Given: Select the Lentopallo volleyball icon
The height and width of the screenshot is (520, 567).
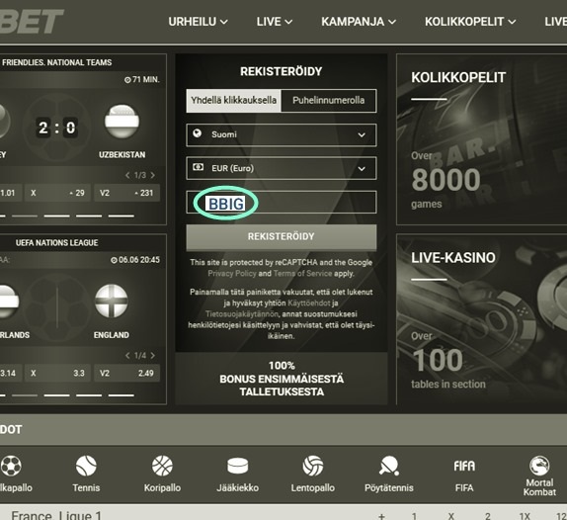Looking at the screenshot, I should pyautogui.click(x=313, y=475).
